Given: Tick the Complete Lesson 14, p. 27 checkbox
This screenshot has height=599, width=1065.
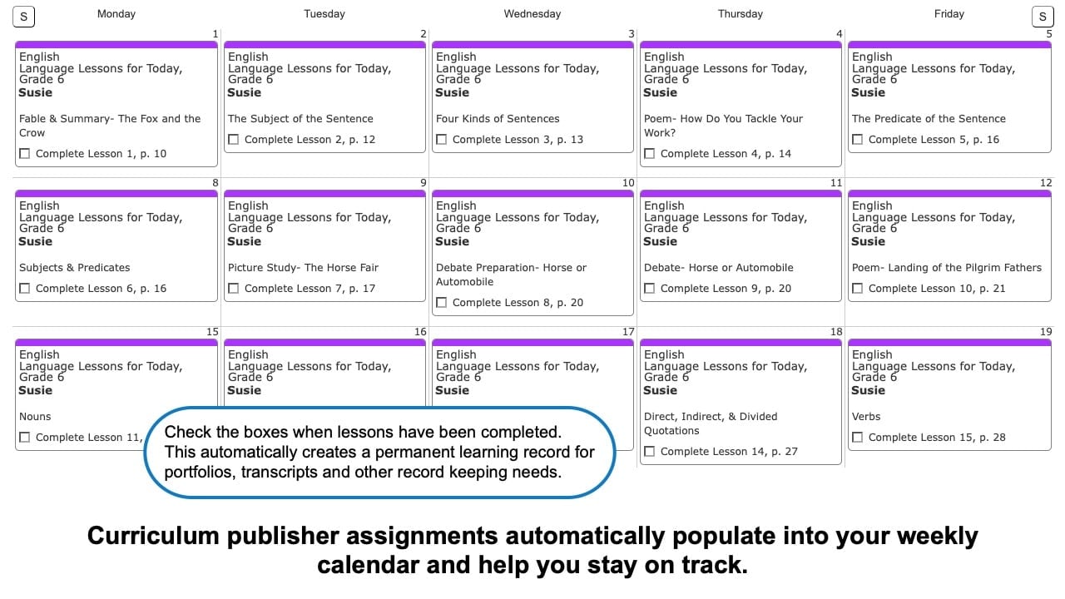Looking at the screenshot, I should pyautogui.click(x=650, y=452).
